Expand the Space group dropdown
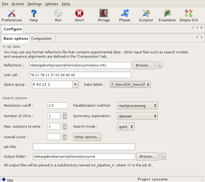 tap(75, 84)
